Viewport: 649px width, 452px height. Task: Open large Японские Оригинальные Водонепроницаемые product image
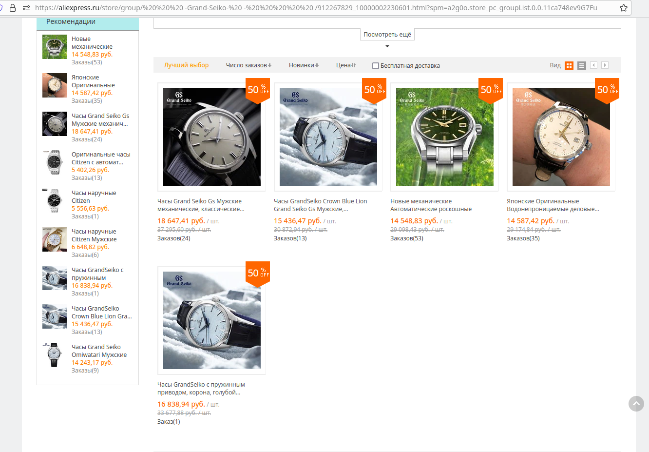point(561,137)
